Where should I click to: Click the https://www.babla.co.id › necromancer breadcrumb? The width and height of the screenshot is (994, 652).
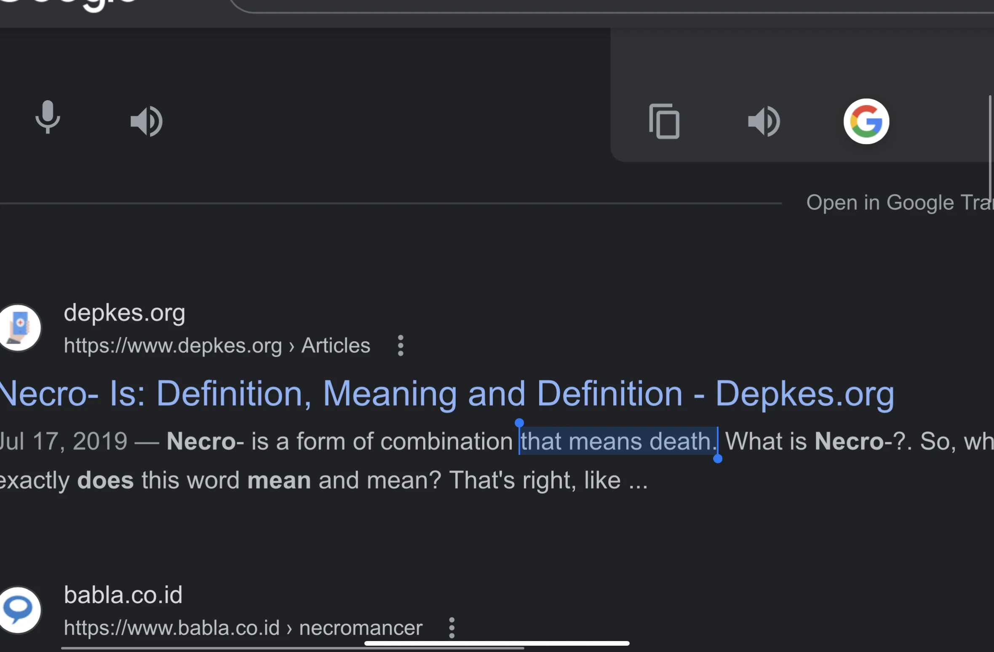(x=243, y=628)
